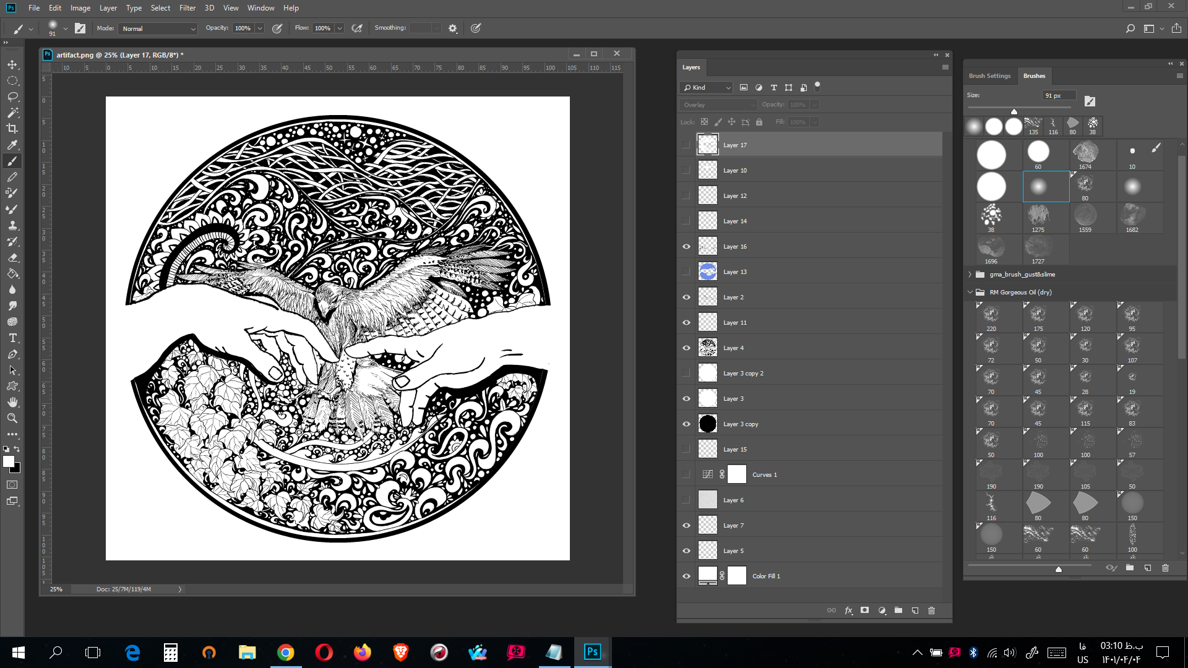The image size is (1188, 668).
Task: Click the brush thumbnail size slider
Action: 1059,569
